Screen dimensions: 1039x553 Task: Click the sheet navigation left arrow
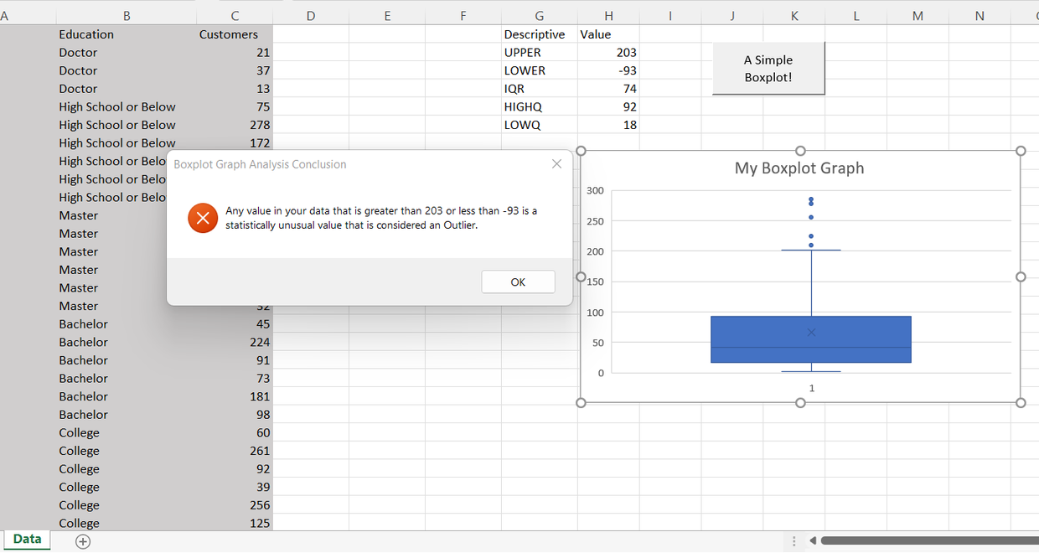pyautogui.click(x=813, y=541)
